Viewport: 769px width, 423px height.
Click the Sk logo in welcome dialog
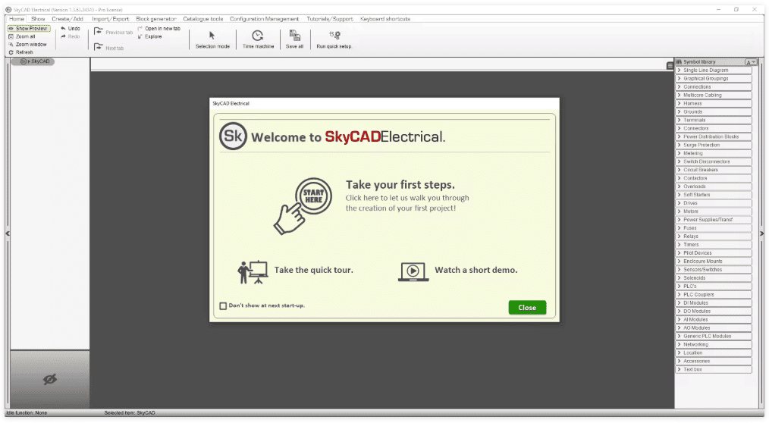coord(233,136)
